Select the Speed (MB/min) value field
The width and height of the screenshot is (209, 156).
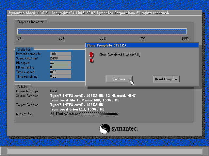60,58
